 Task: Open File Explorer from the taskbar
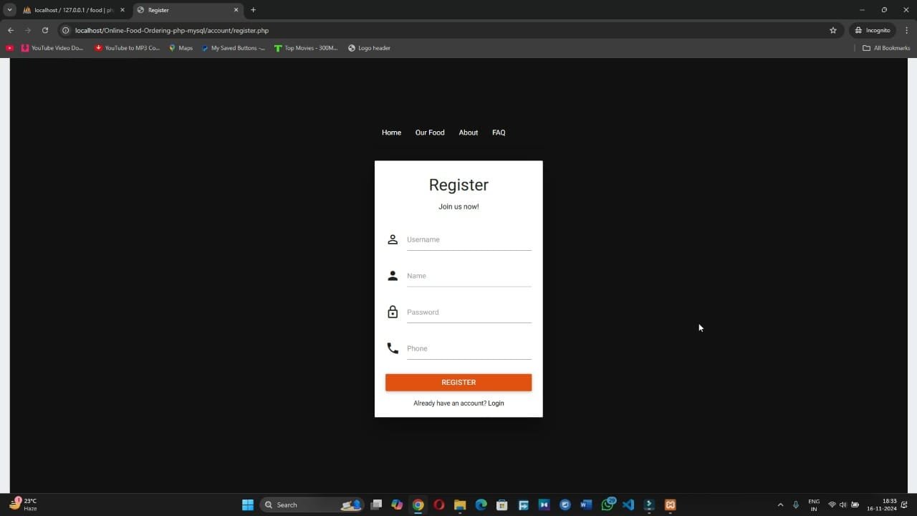pos(460,505)
